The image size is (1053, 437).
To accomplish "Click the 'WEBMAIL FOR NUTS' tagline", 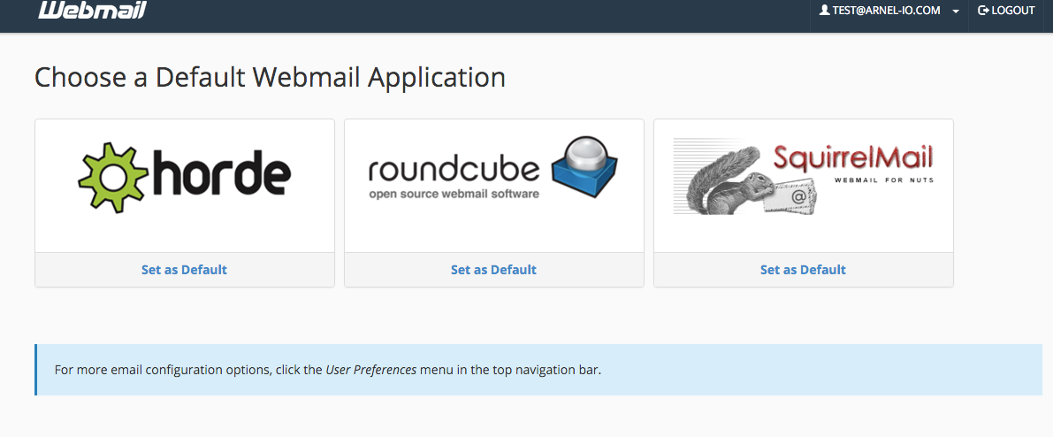I will pos(883,180).
